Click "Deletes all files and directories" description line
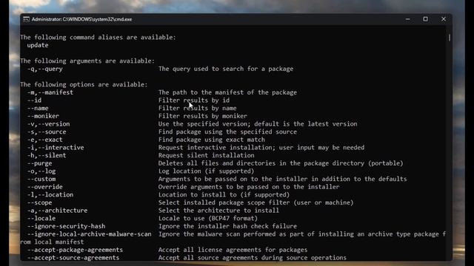The image size is (474, 266). coord(281,163)
